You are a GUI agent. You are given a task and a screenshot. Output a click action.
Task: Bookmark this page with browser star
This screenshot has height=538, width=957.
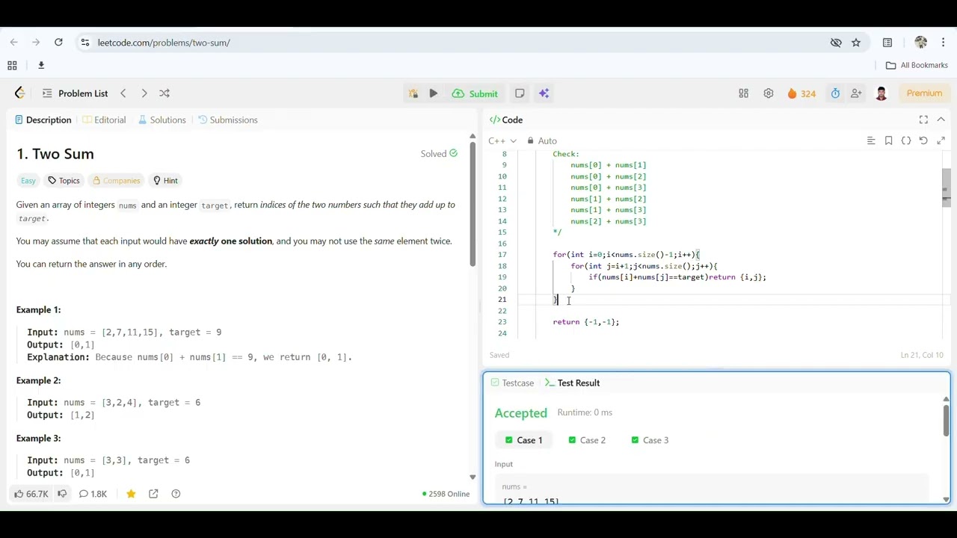click(856, 43)
